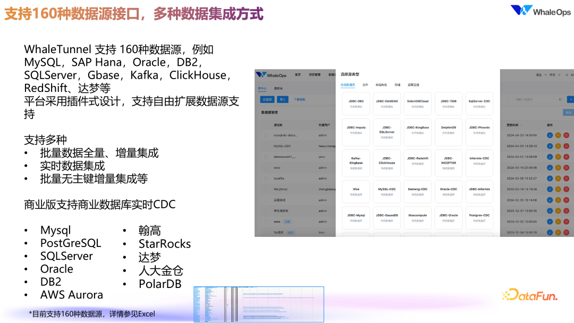Select the JDBC-Redshift source card
Image resolution: width=574 pixels, height=323 pixels.
click(418, 163)
